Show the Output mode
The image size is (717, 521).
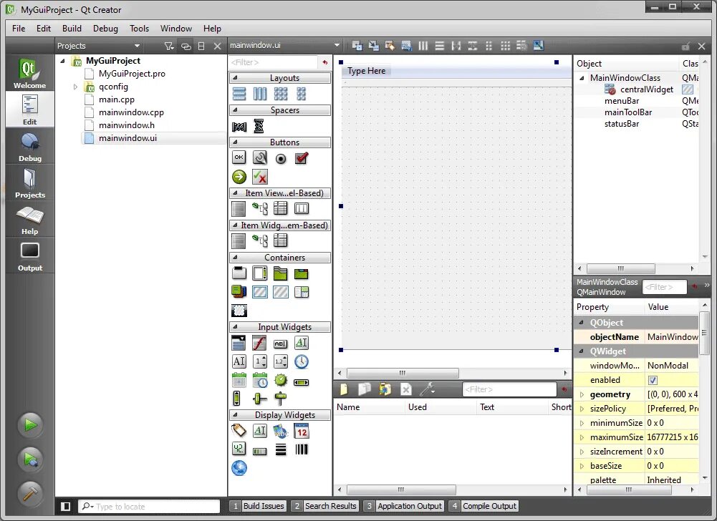pos(29,256)
